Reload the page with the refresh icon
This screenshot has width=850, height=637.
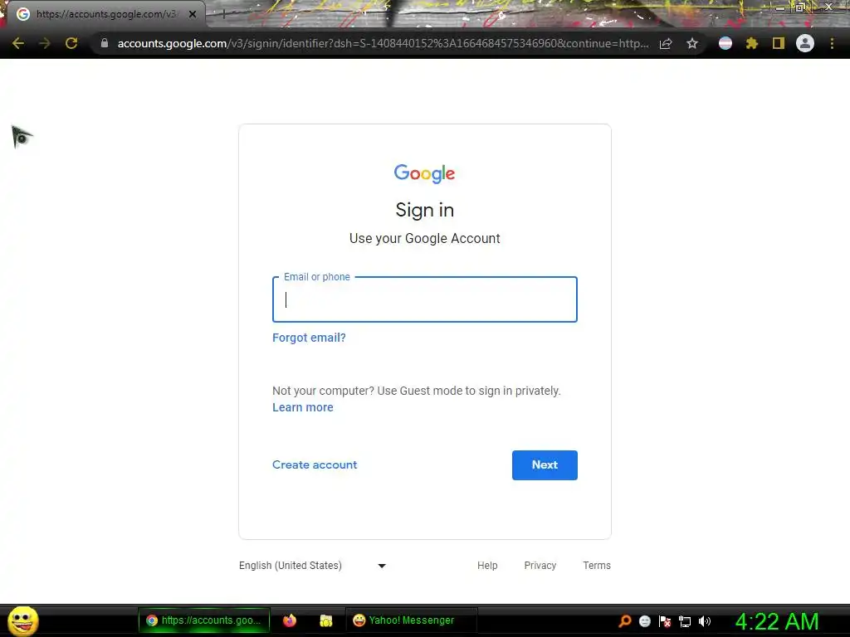click(71, 43)
